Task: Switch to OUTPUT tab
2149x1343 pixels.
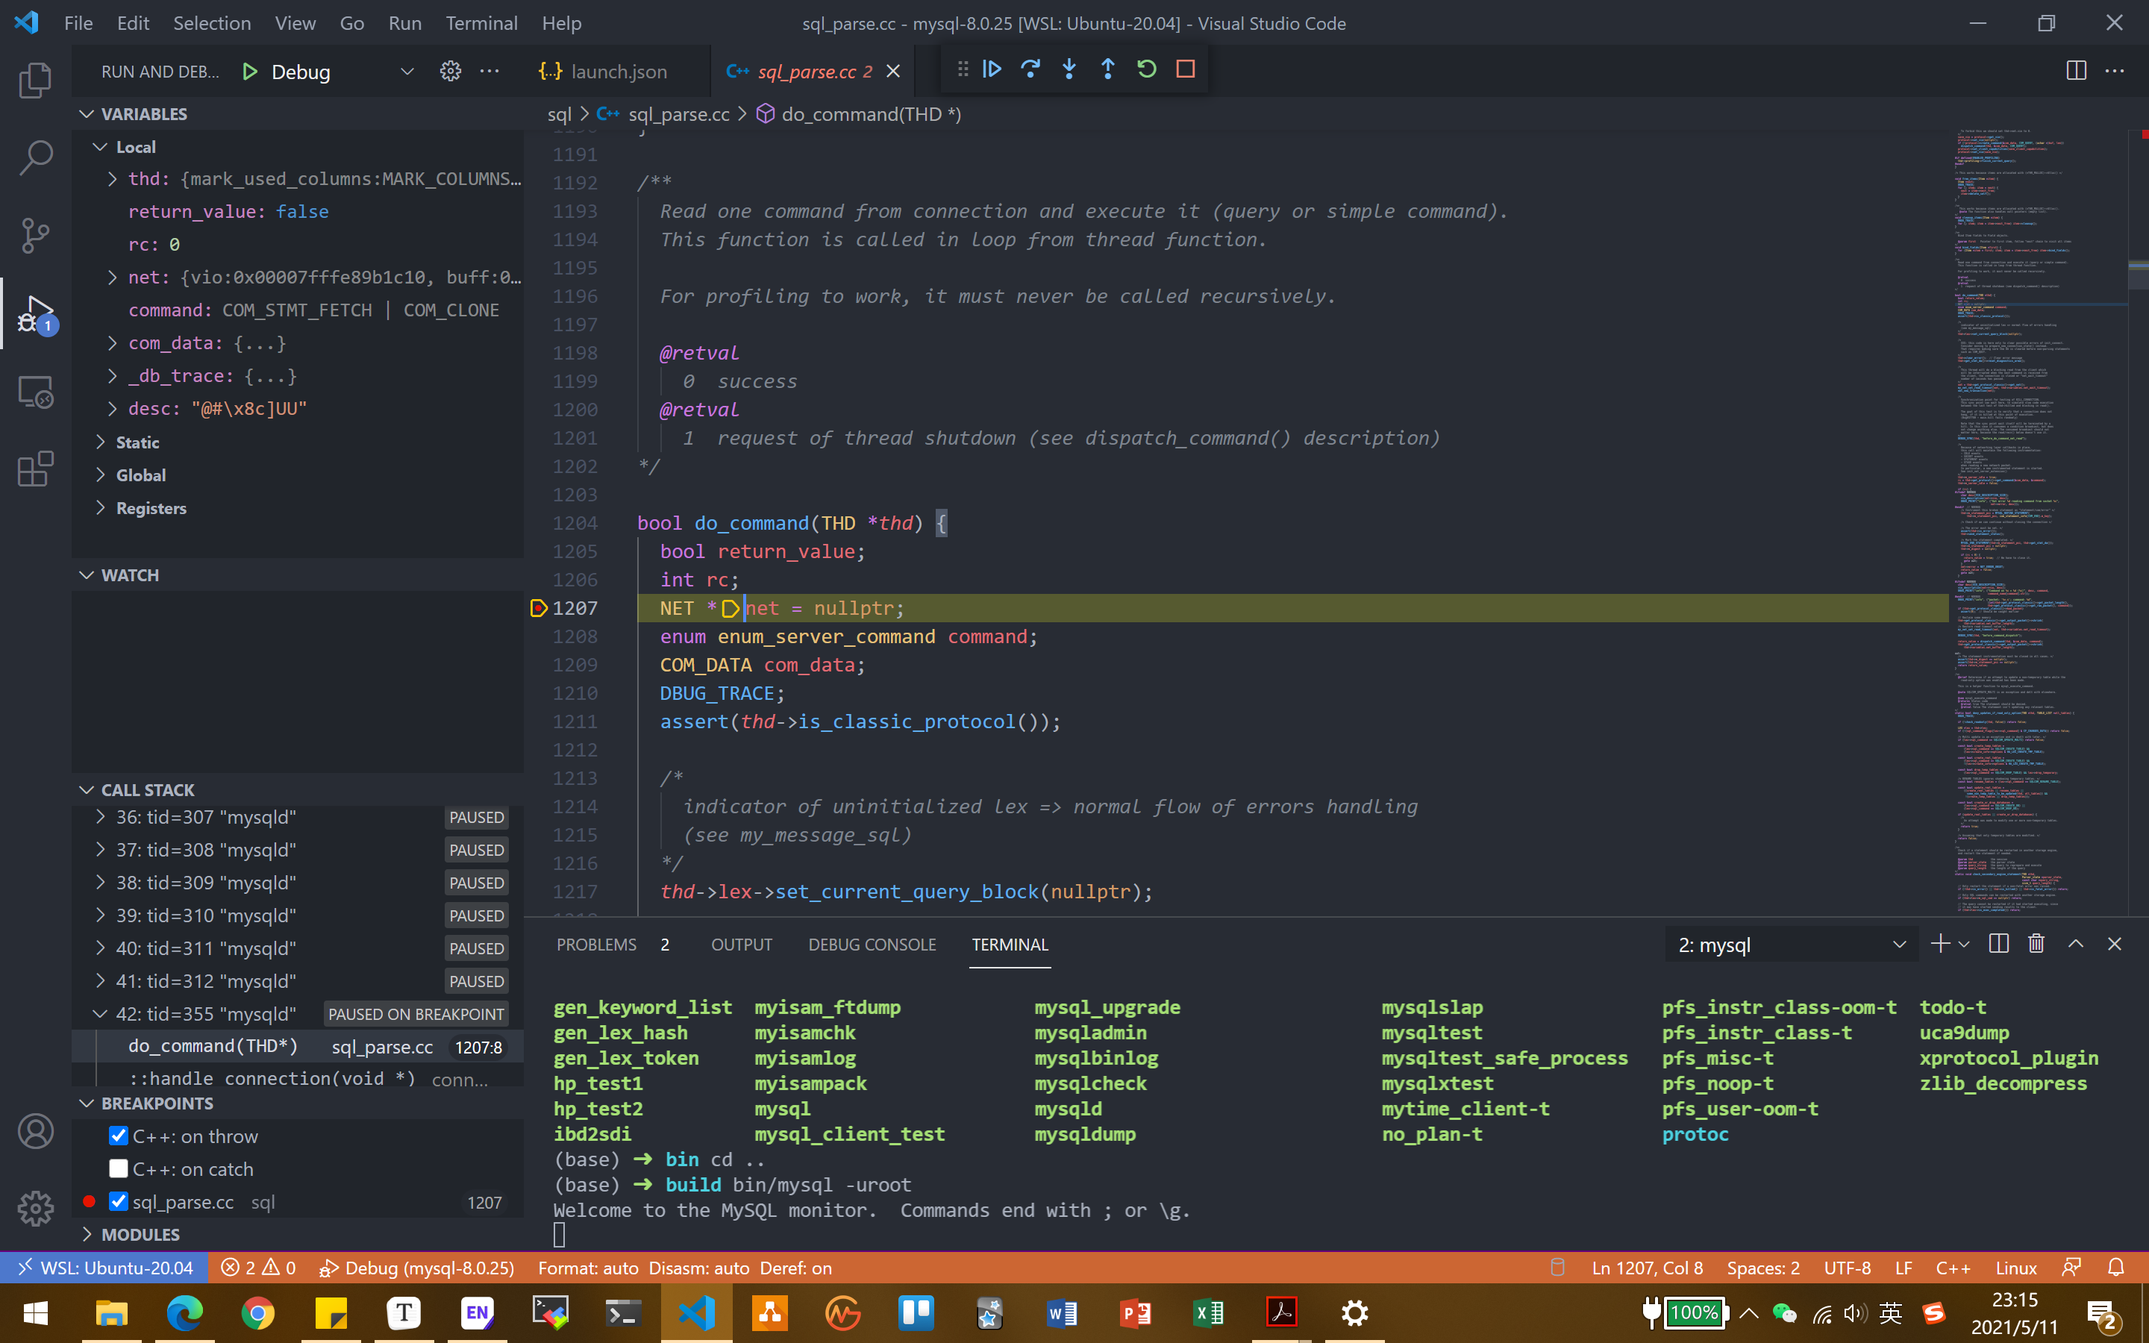Action: click(742, 944)
